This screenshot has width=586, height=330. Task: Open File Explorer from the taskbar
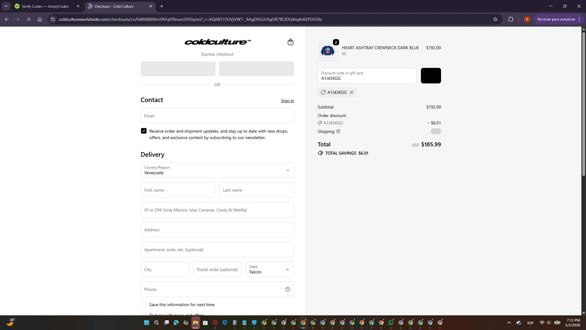[x=195, y=323]
